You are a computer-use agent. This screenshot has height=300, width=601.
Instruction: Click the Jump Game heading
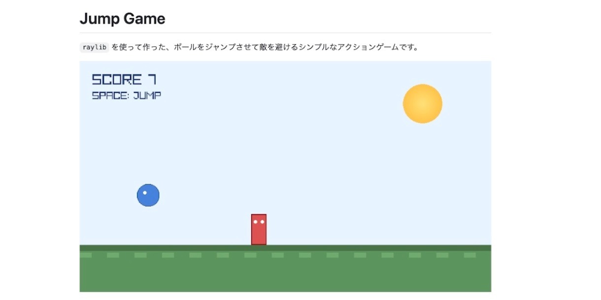(x=122, y=19)
